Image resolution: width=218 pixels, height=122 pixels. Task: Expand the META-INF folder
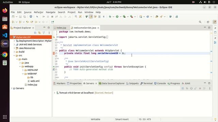click(23, 70)
